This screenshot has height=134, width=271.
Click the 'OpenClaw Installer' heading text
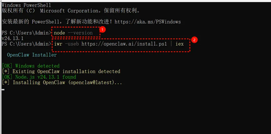pyautogui.click(x=32, y=55)
